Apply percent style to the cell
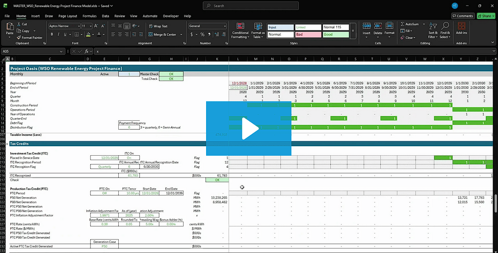Viewport: 498px width, 253px height. point(202,34)
